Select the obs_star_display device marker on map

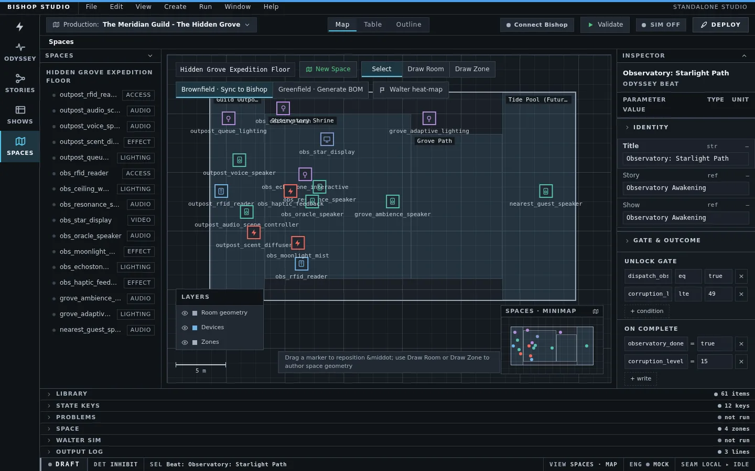tap(327, 139)
